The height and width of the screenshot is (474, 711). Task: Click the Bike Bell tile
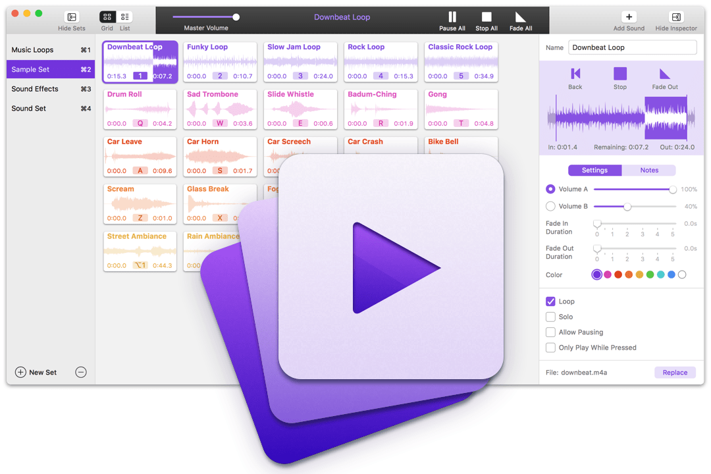click(x=461, y=147)
